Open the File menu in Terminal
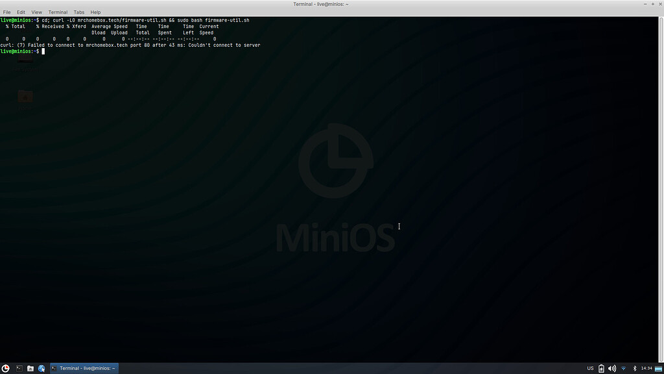Viewport: 664px width, 374px height. pyautogui.click(x=6, y=12)
